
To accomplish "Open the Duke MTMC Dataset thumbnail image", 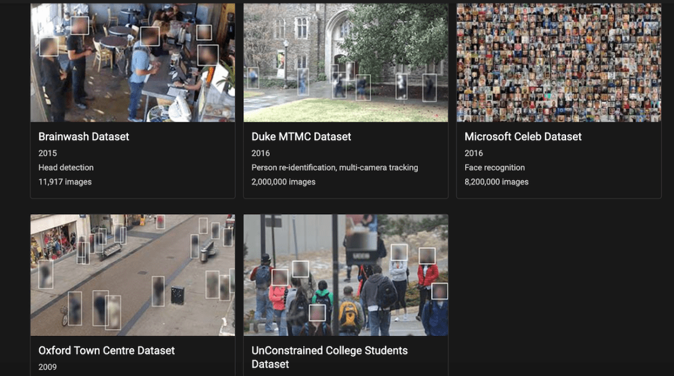I will coord(346,63).
